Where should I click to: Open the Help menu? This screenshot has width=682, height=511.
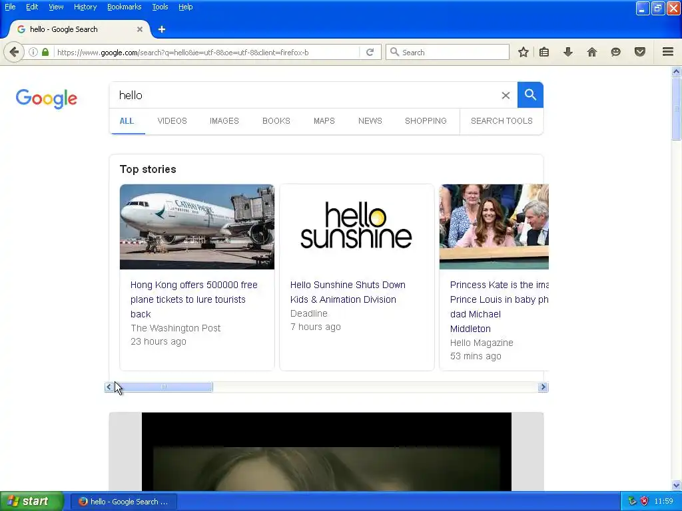pos(186,7)
